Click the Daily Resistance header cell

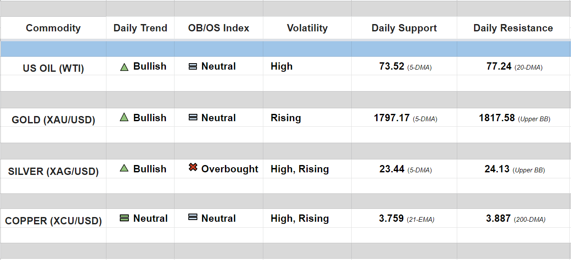click(x=513, y=28)
